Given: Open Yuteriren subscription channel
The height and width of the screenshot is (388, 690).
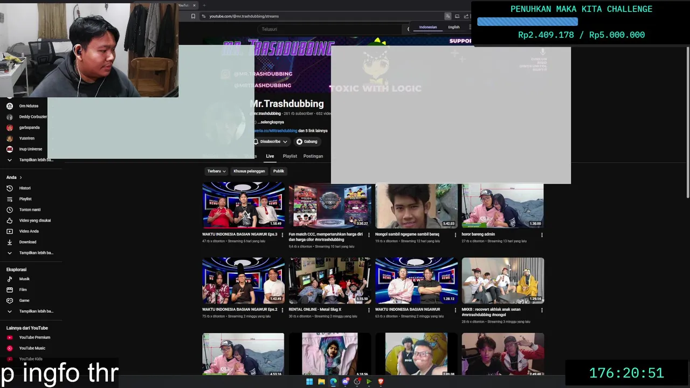Looking at the screenshot, I should pos(26,138).
